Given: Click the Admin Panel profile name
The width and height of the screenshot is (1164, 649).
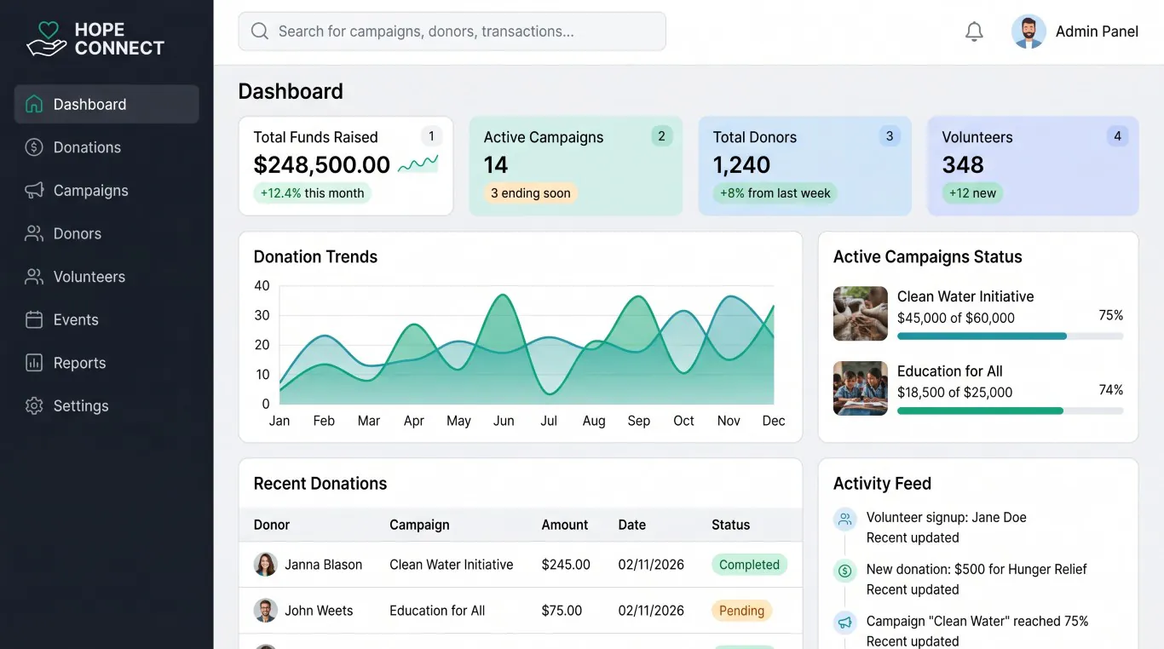Looking at the screenshot, I should click(x=1097, y=32).
